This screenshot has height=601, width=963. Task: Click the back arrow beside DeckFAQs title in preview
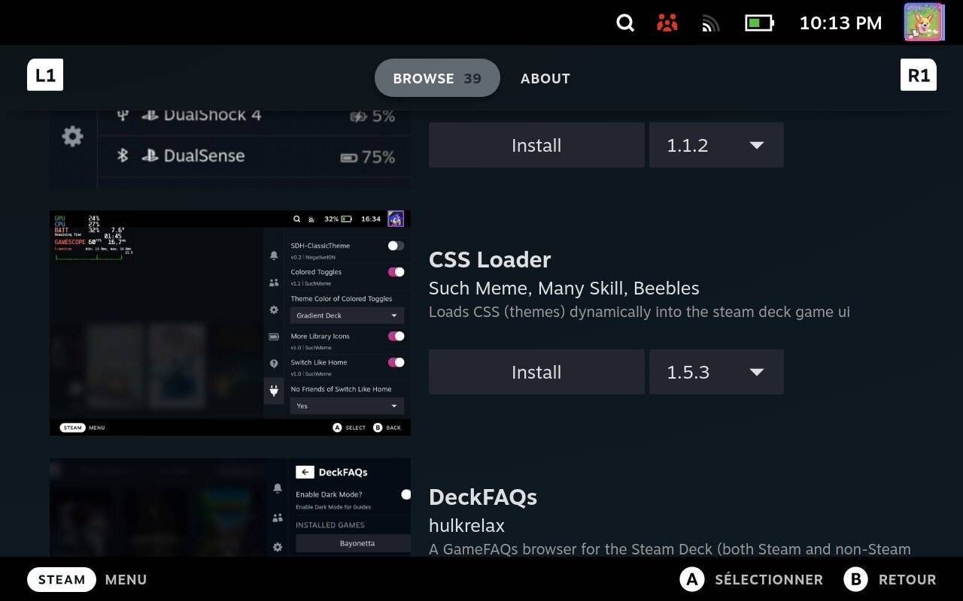point(305,472)
